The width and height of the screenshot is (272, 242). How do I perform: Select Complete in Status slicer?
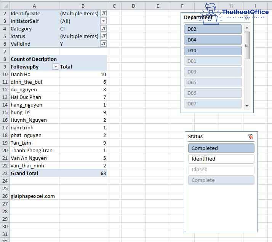point(221,180)
